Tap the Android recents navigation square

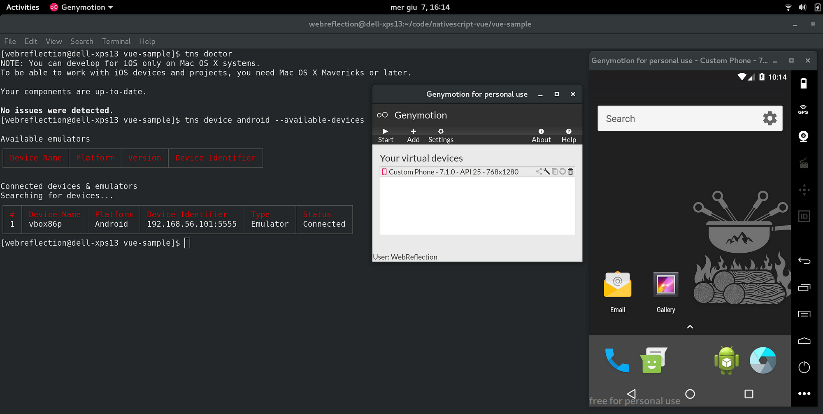pyautogui.click(x=749, y=394)
